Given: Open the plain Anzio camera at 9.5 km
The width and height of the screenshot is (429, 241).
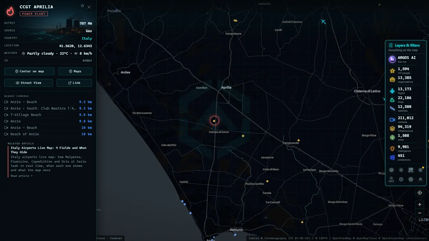Looking at the screenshot, I should coord(48,121).
